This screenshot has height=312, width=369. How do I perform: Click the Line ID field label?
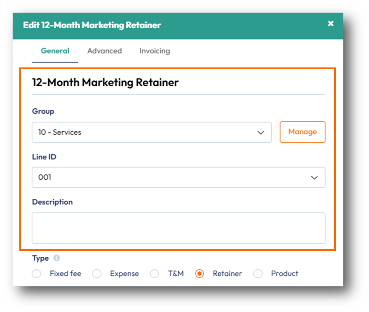(x=44, y=157)
